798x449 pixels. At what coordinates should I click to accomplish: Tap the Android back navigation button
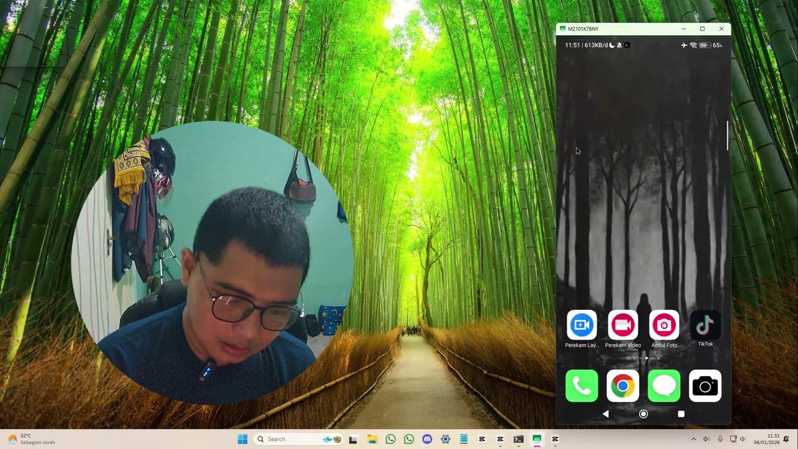[606, 414]
